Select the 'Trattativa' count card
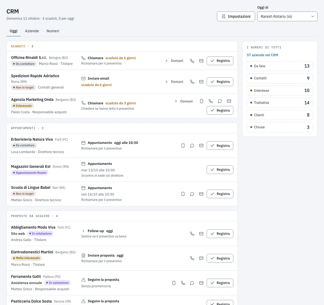324x305 pixels. (x=280, y=103)
